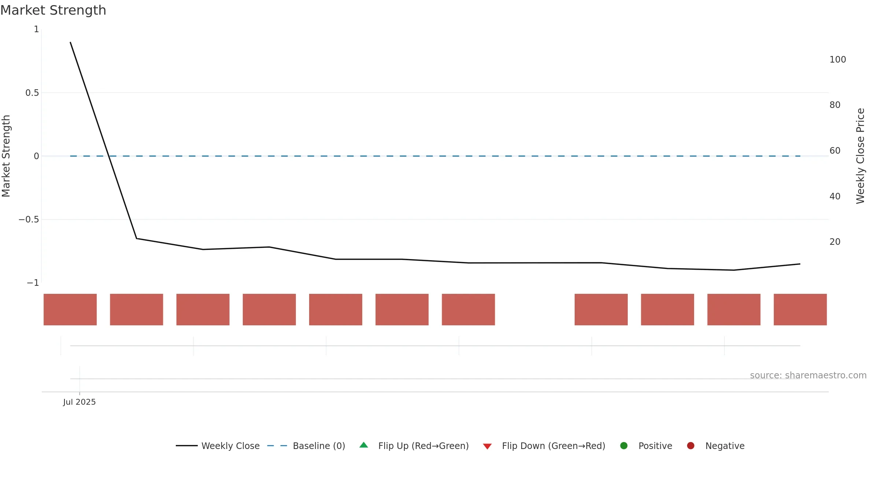
Task: Click the −0.5 tick on left axis
Action: [x=29, y=220]
